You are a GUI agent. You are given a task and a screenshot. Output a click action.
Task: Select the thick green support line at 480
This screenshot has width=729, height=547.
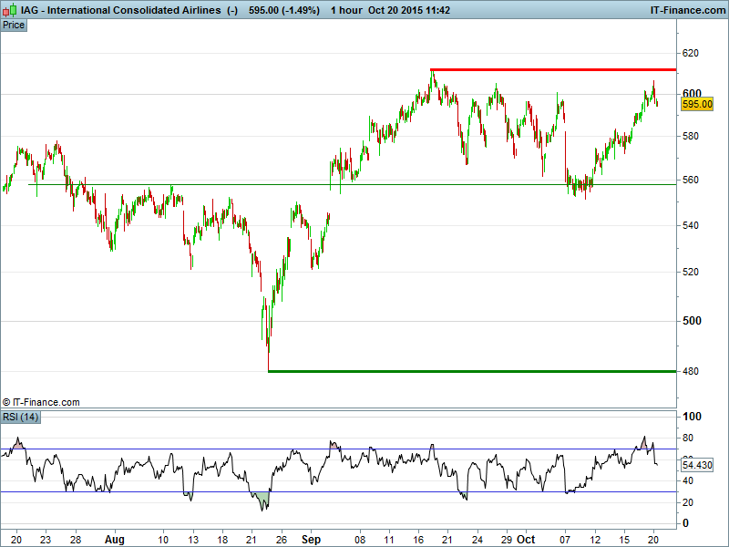click(x=472, y=371)
